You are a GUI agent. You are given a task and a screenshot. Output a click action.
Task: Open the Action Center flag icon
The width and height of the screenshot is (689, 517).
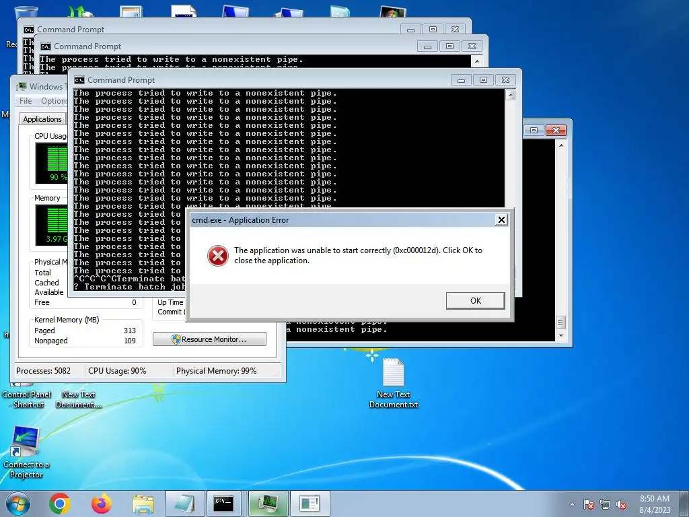[x=588, y=505]
